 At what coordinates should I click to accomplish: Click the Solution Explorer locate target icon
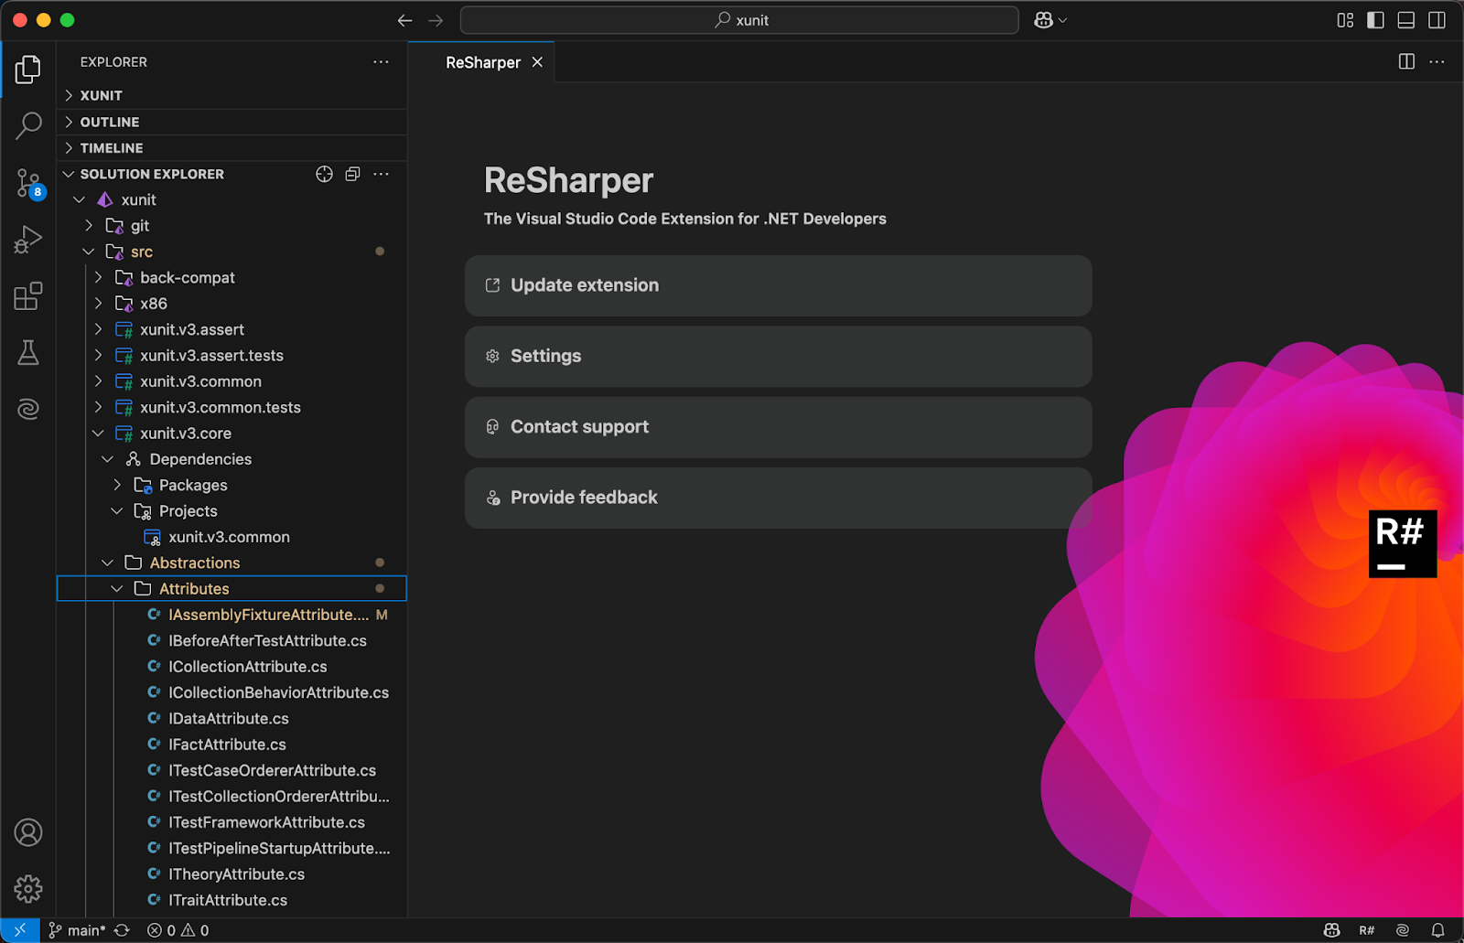coord(324,174)
